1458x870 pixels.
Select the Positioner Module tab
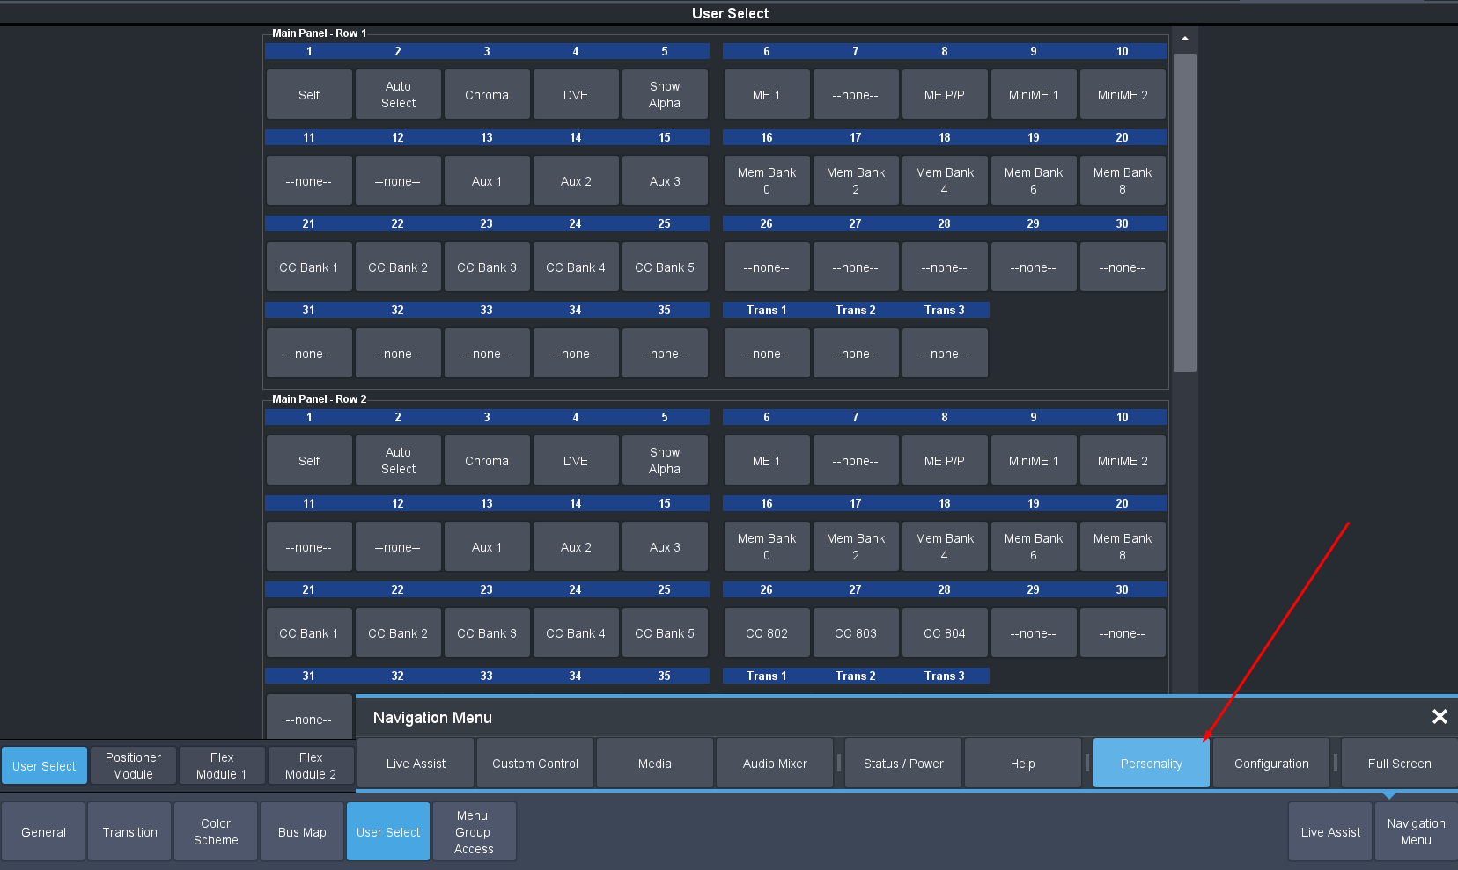[133, 765]
